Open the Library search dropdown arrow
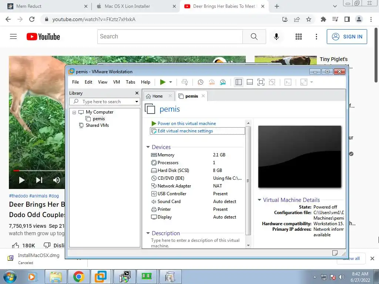The image size is (379, 284). click(x=137, y=102)
